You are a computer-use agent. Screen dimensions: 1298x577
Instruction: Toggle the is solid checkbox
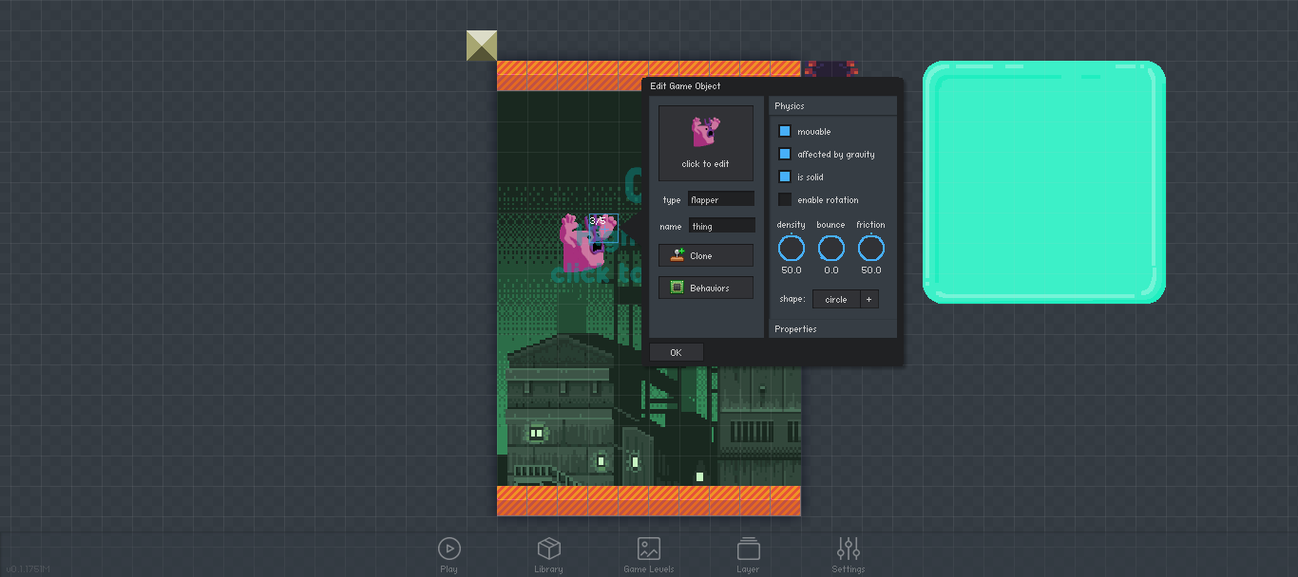pyautogui.click(x=785, y=177)
